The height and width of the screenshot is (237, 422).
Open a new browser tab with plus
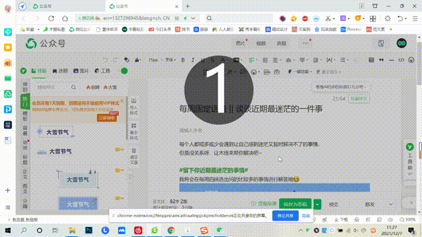point(187,6)
